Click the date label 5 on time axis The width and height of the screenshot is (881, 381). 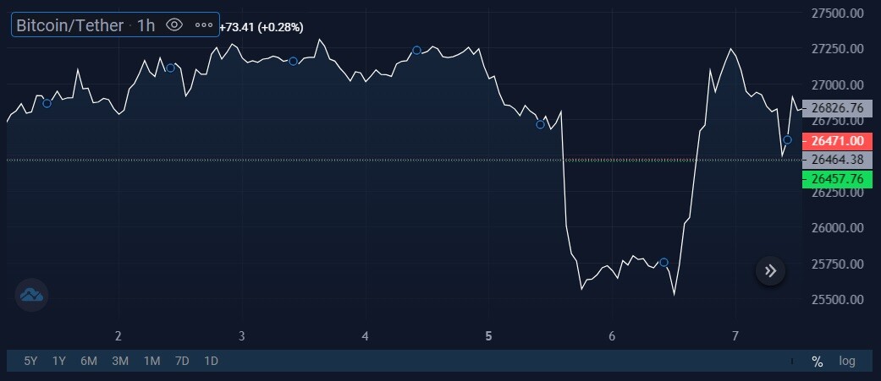point(488,336)
